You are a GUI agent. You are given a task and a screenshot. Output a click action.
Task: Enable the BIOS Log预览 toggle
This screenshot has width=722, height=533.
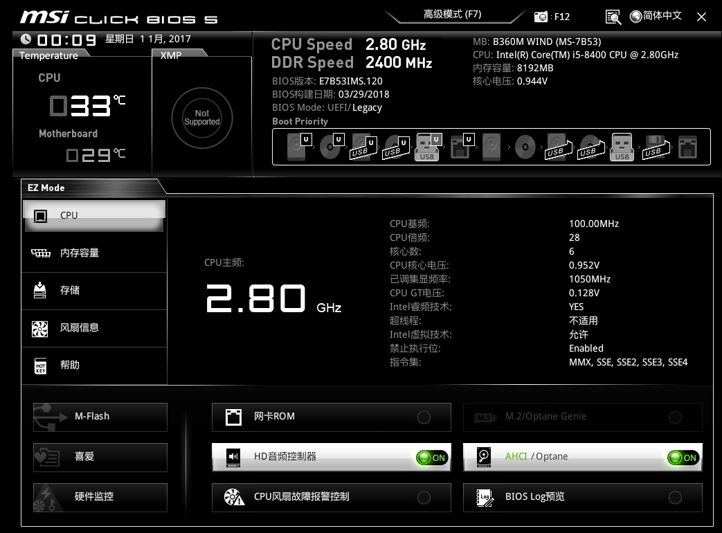(x=675, y=498)
